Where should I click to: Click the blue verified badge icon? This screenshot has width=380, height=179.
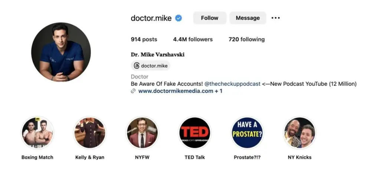178,18
